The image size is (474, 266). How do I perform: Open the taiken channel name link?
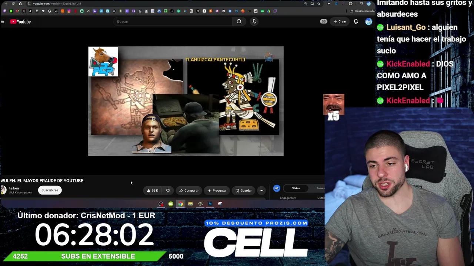14,188
